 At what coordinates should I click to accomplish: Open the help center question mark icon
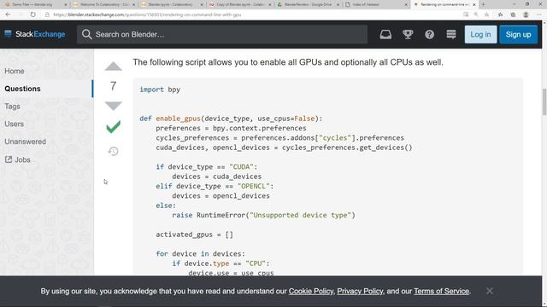point(429,34)
